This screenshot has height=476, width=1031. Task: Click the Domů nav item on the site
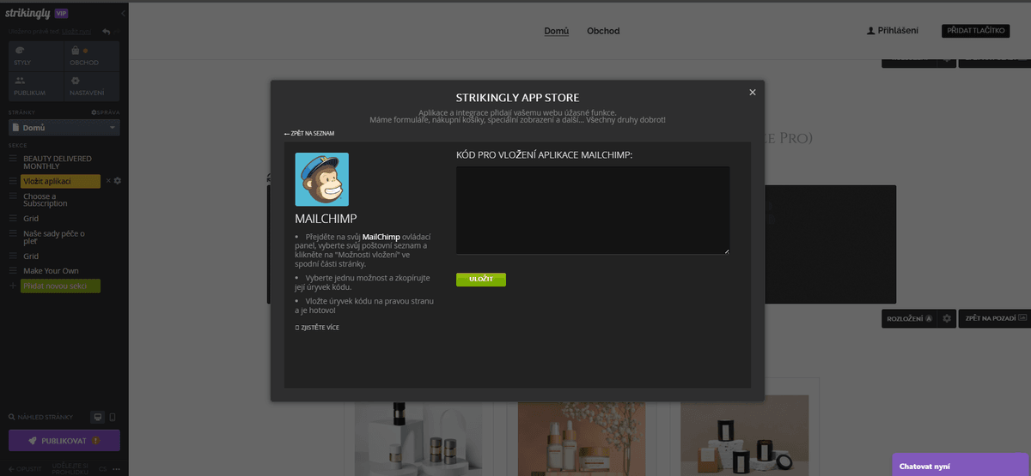tap(557, 31)
